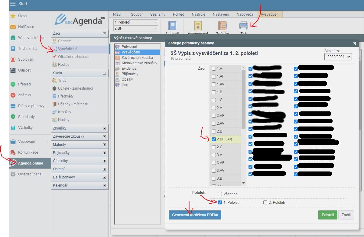
Task: Open the Známky notebook icon
Action: [223, 26]
